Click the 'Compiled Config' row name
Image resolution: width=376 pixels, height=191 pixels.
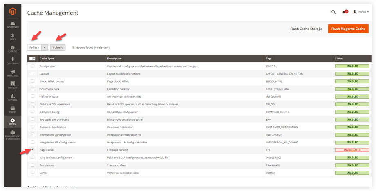click(x=49, y=112)
